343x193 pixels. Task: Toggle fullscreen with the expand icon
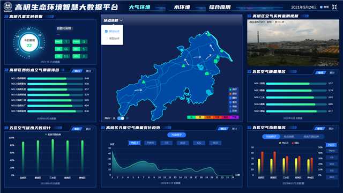tap(334, 7)
